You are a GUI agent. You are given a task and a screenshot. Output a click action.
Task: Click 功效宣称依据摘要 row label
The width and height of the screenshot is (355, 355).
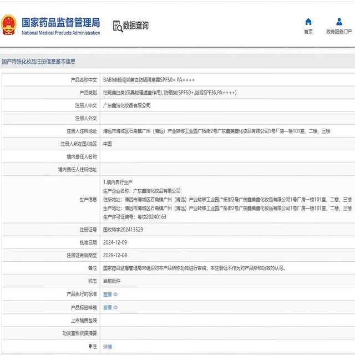[x=79, y=333]
